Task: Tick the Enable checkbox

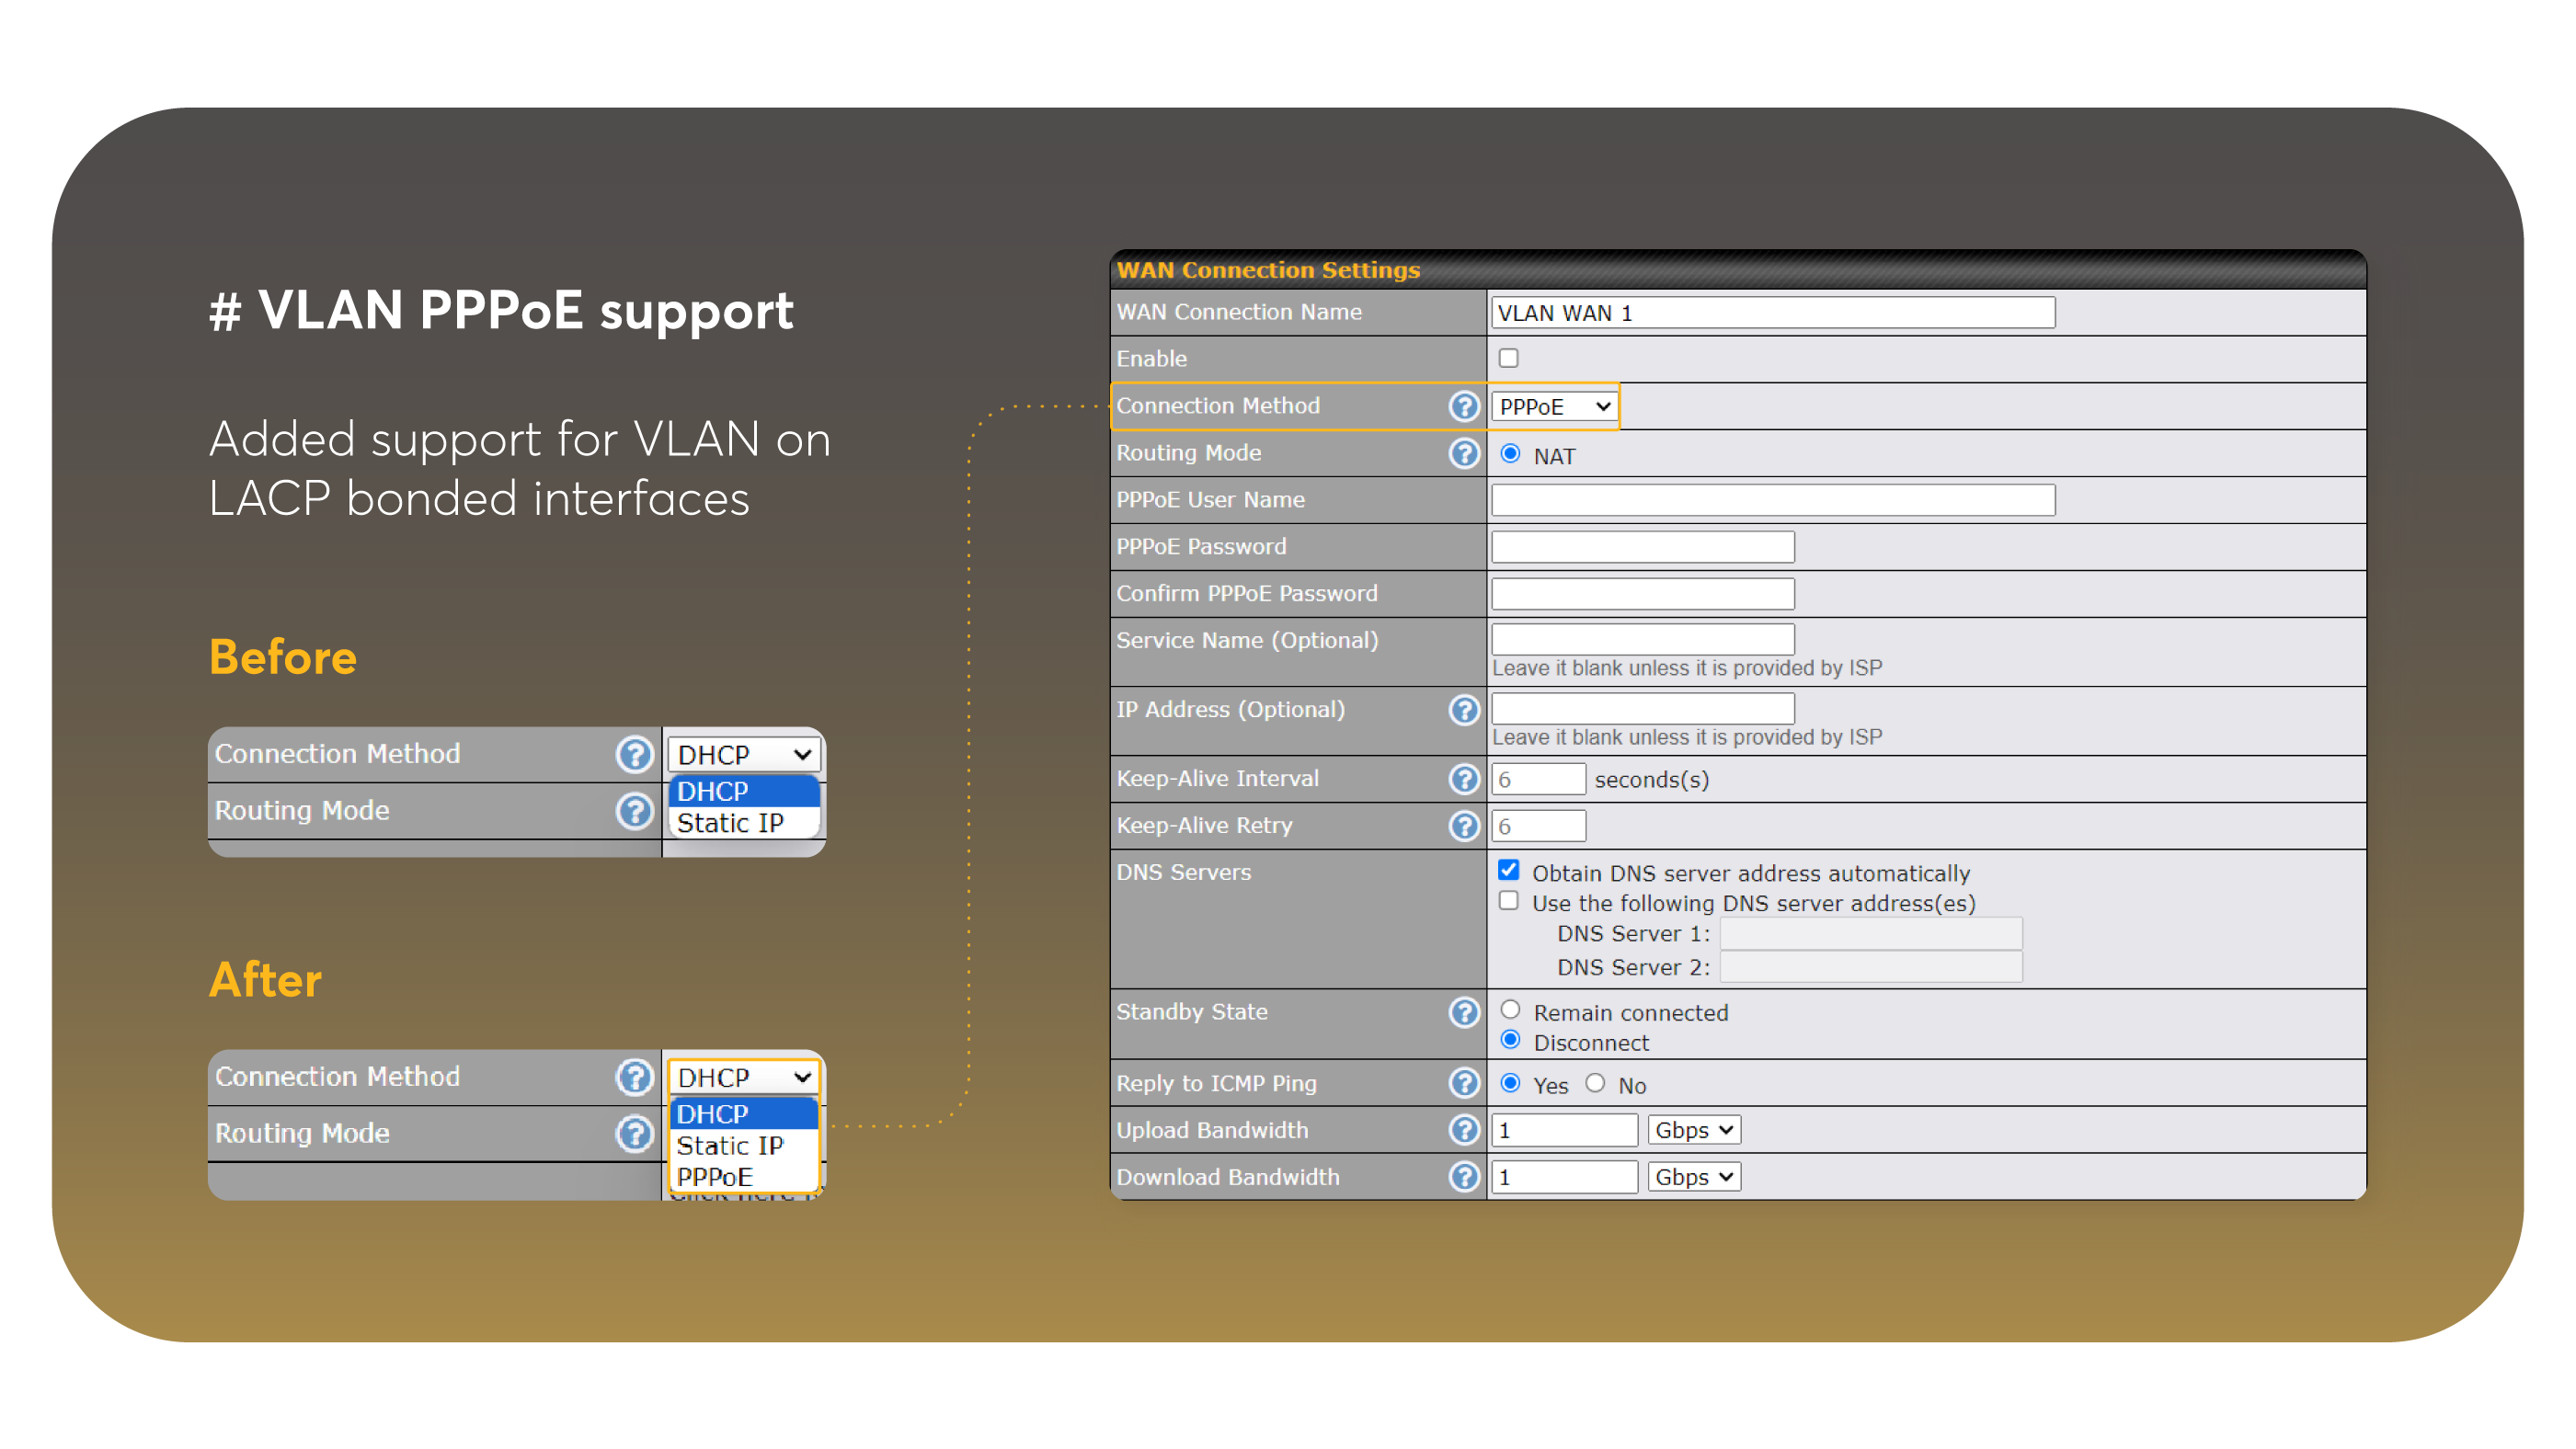Action: (1508, 358)
